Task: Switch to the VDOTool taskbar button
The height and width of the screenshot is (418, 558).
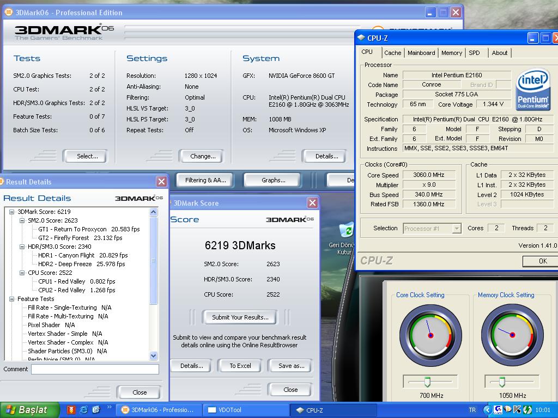Action: [x=246, y=410]
